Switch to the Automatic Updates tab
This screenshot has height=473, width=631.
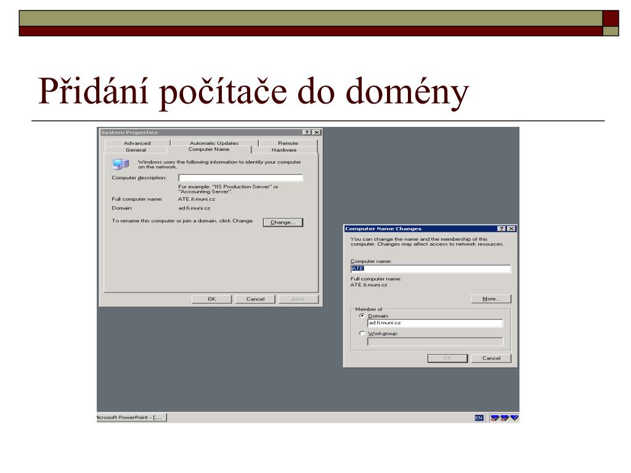point(214,143)
